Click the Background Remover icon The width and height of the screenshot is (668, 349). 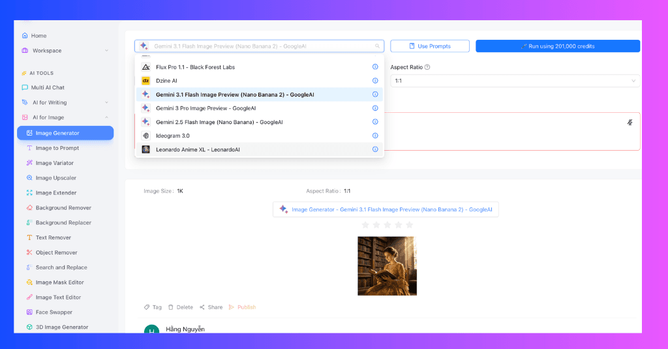(29, 207)
